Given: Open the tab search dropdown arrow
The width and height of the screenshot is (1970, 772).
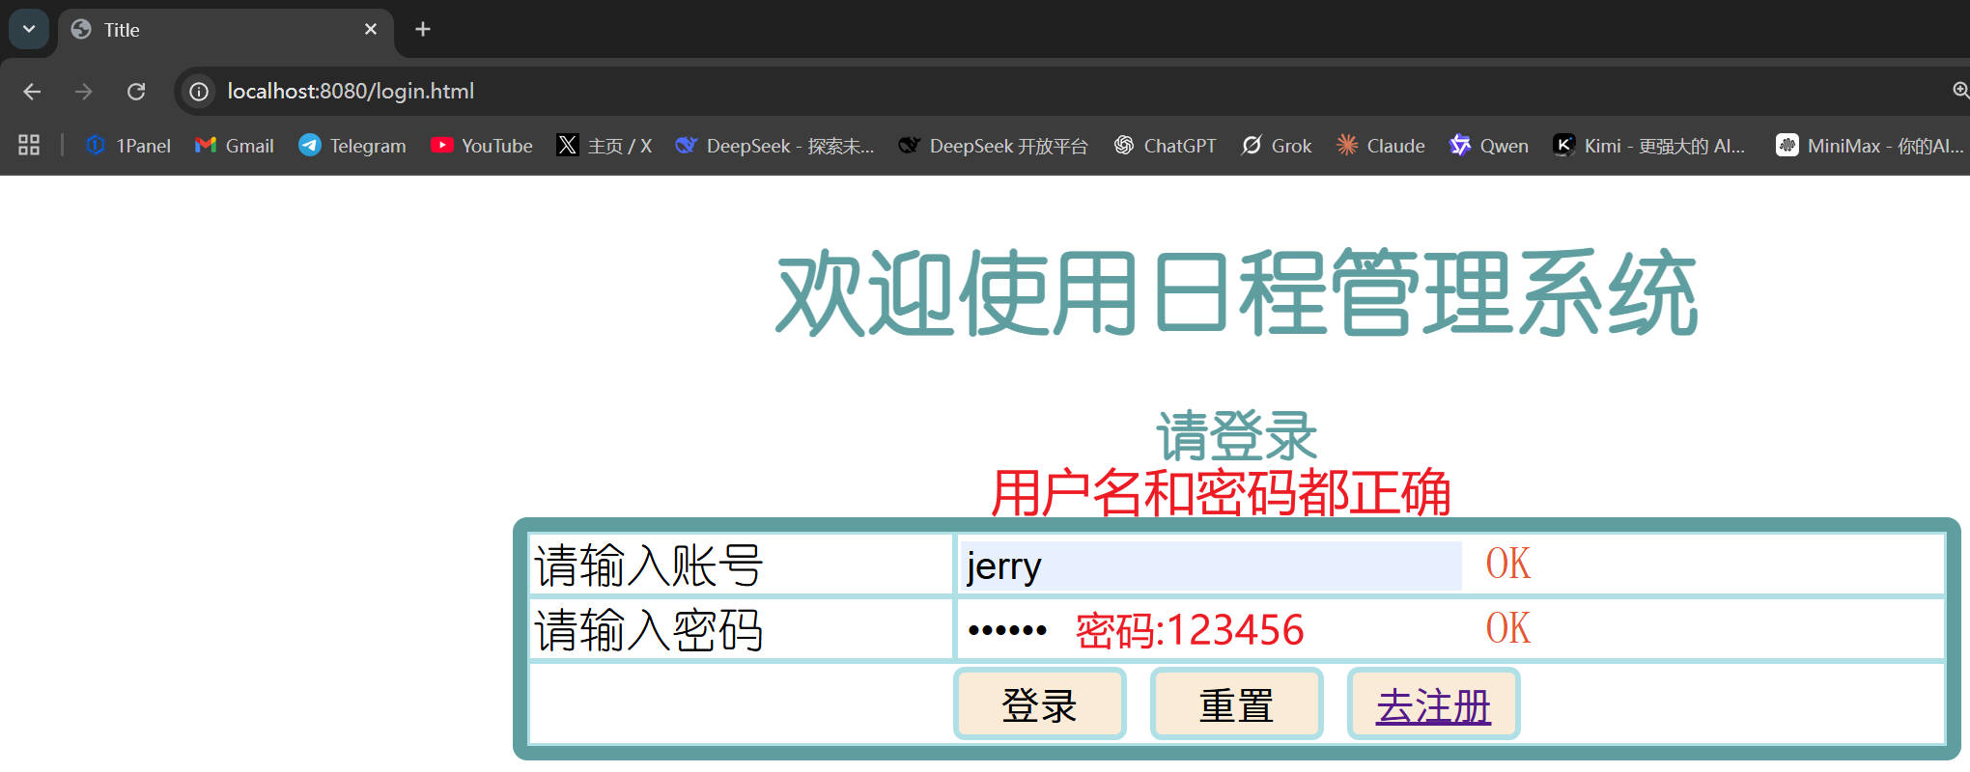Looking at the screenshot, I should [x=29, y=29].
